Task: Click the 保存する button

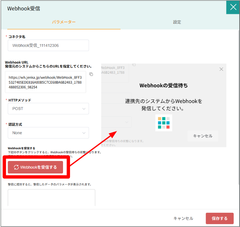Action: pos(219,218)
